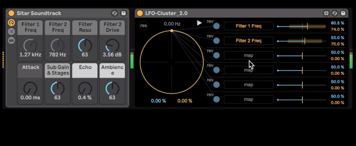356x146 pixels.
Task: Click Sub Gain & Stages knob
Action: click(58, 88)
